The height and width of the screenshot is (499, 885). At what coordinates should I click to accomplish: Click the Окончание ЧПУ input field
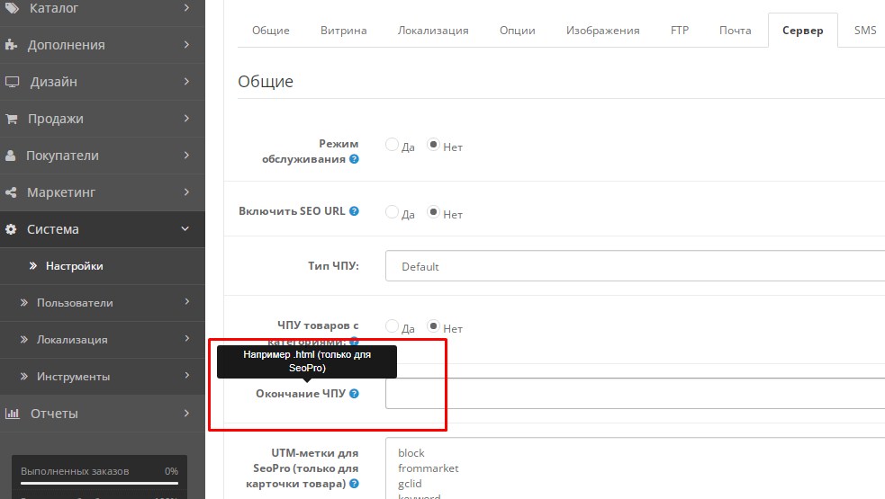635,394
